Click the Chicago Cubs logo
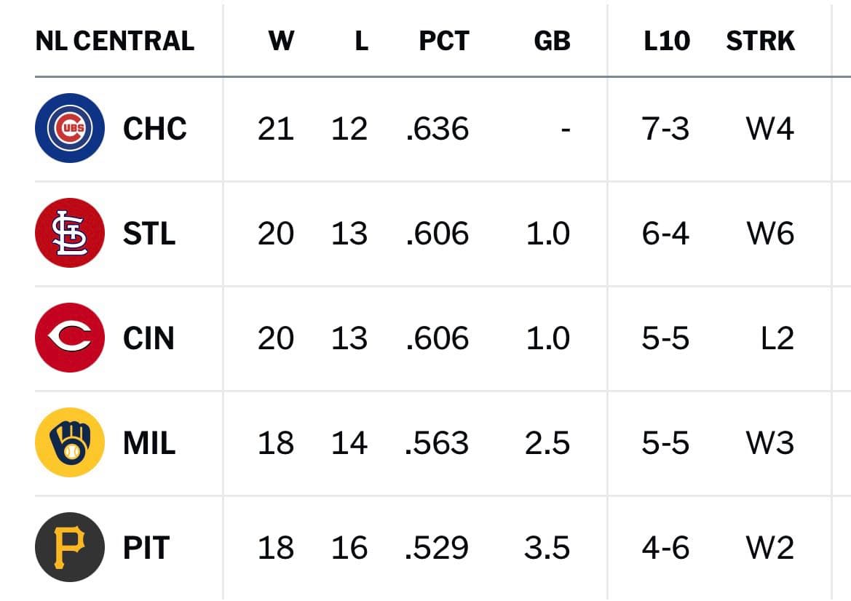The width and height of the screenshot is (851, 601). [x=70, y=128]
